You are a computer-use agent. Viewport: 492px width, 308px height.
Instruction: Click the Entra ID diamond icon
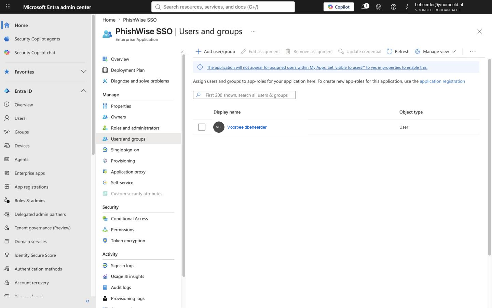click(x=7, y=91)
